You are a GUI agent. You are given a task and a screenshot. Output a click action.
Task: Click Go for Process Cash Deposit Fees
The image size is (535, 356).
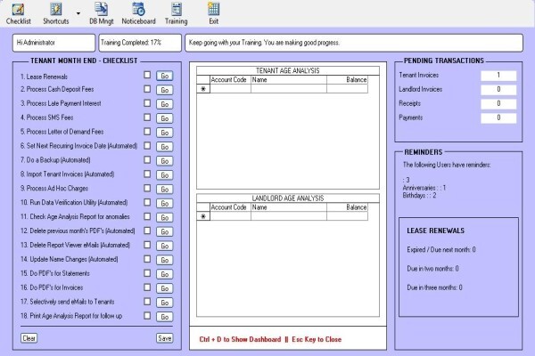point(164,90)
